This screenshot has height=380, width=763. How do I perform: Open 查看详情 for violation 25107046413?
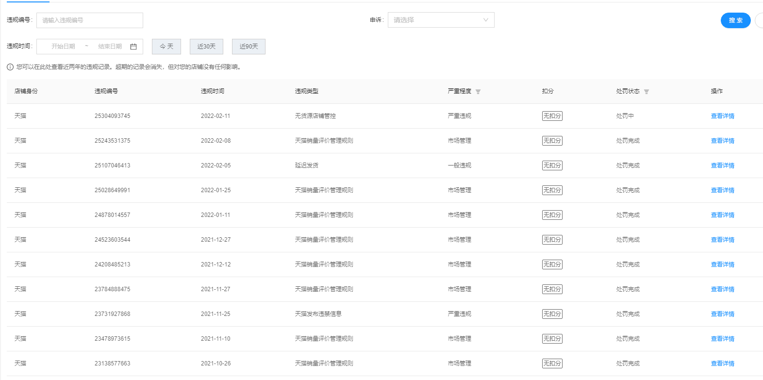tap(723, 165)
